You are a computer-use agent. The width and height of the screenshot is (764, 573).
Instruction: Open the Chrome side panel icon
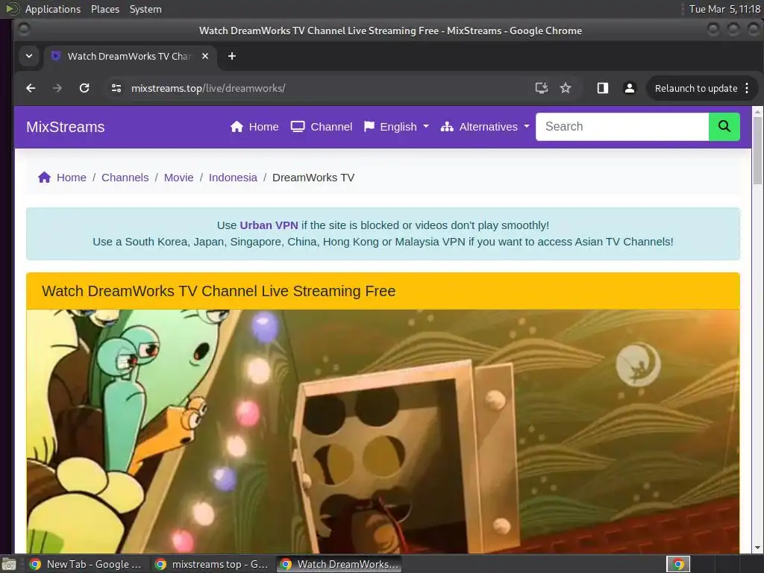(x=603, y=88)
